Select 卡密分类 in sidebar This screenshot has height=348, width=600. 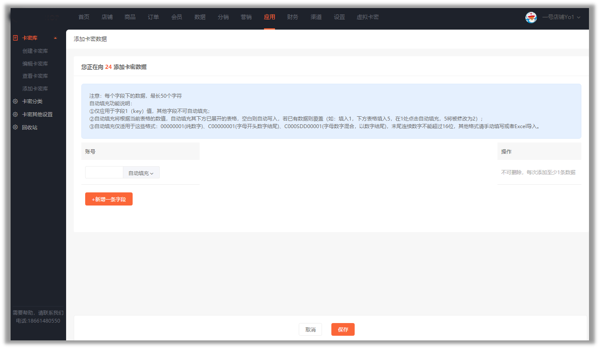(x=32, y=101)
